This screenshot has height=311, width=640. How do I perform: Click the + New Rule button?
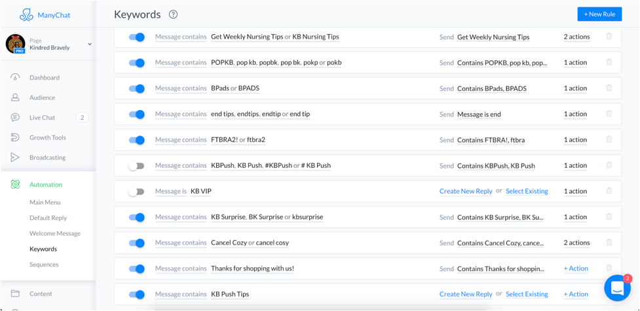599,14
